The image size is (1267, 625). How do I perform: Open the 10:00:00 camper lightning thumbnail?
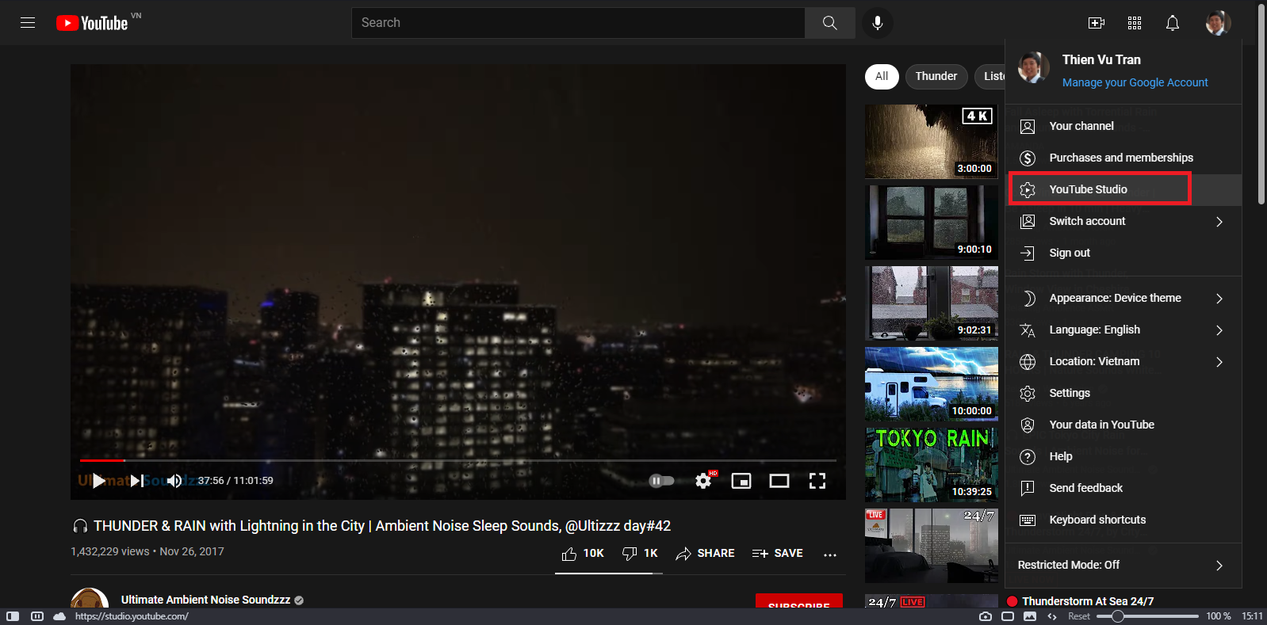932,384
